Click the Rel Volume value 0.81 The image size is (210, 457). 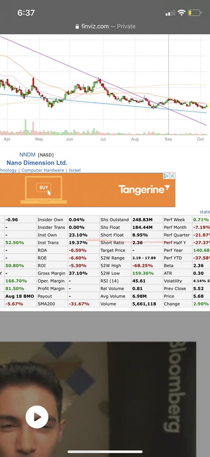[137, 289]
